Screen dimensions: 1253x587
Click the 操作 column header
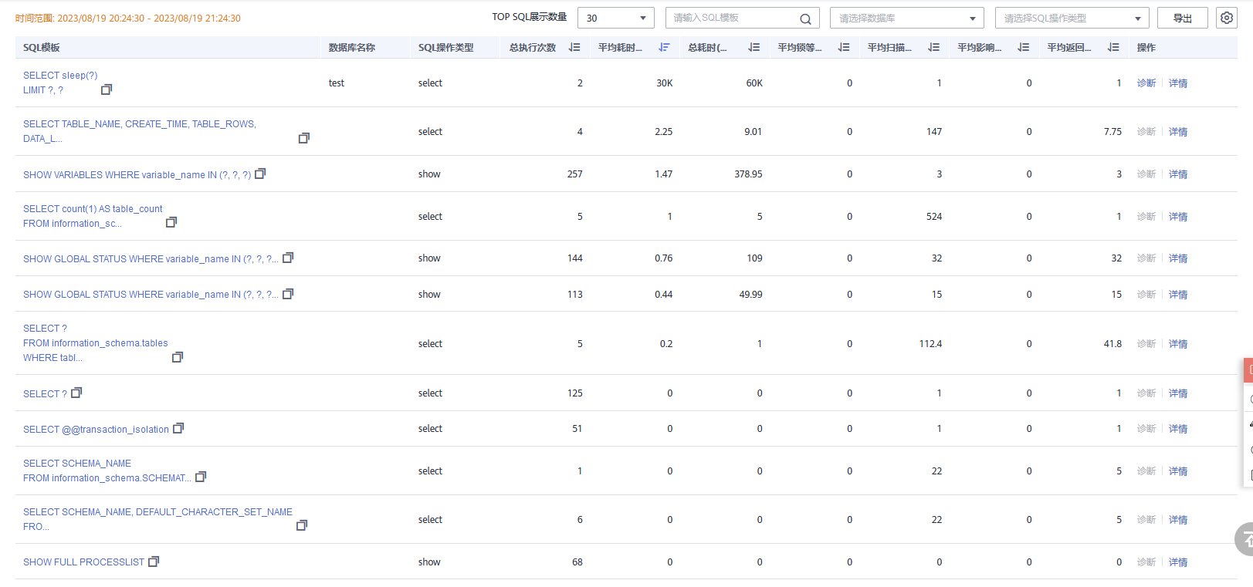point(1146,48)
